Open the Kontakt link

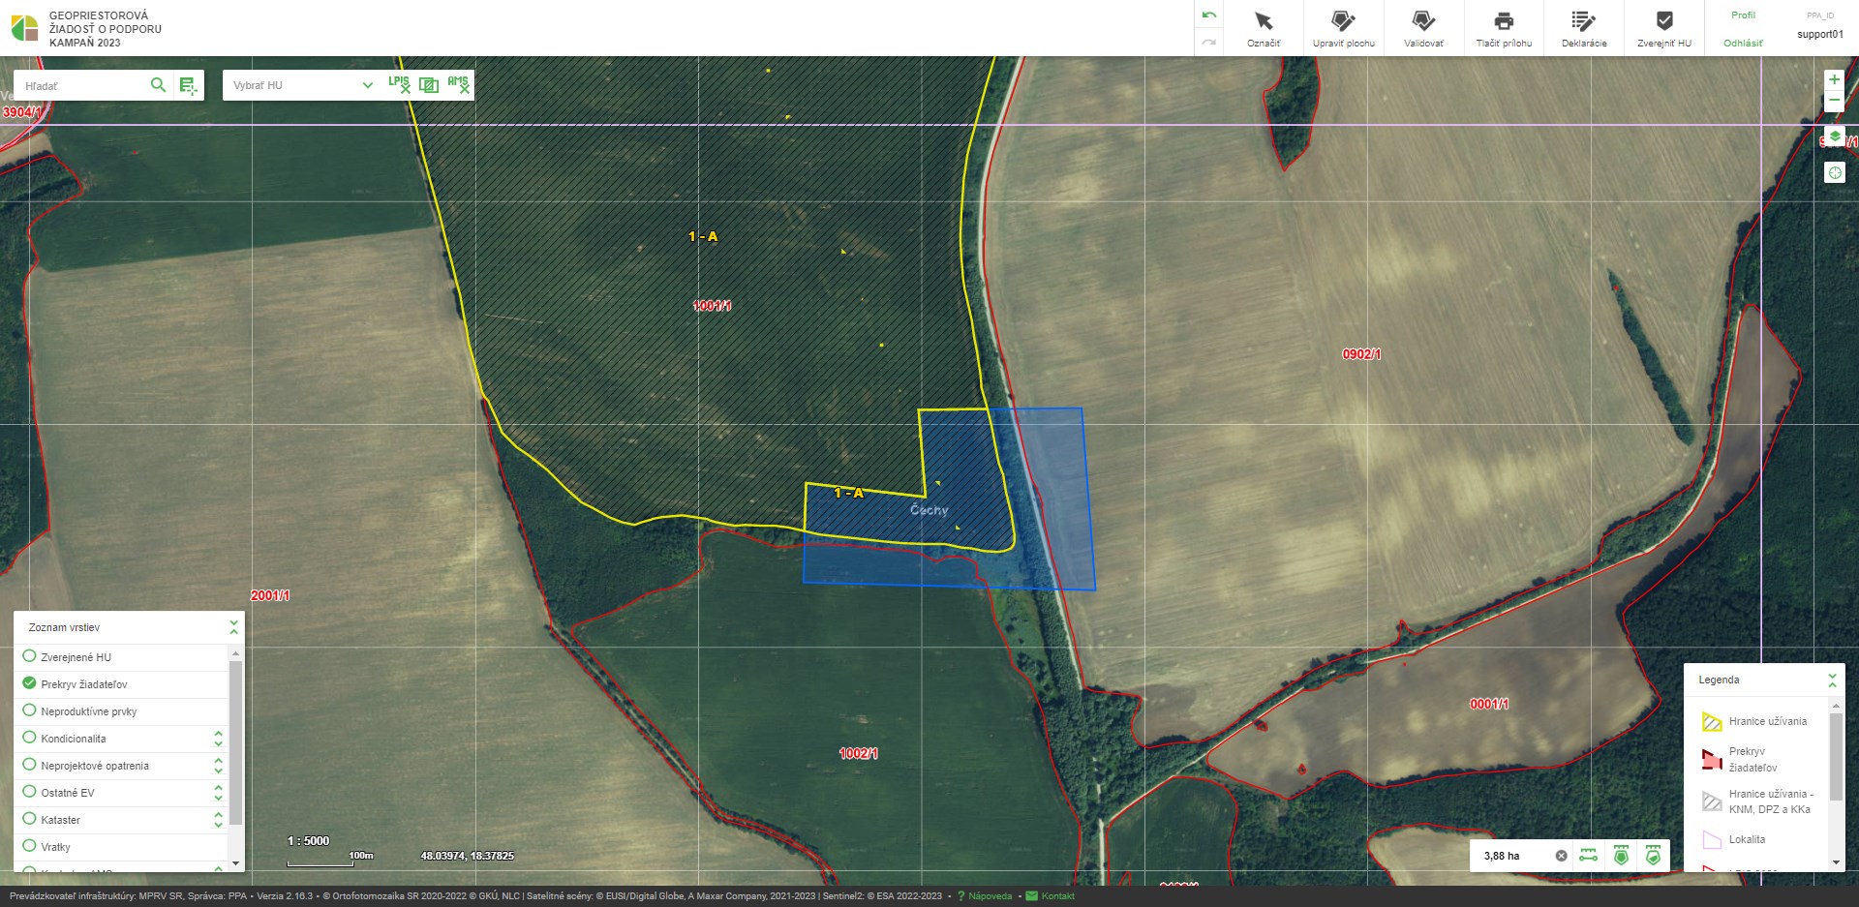tap(1051, 896)
